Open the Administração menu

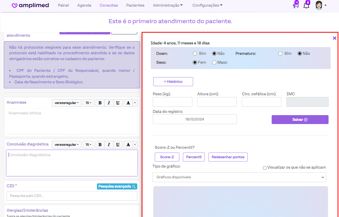(x=168, y=5)
